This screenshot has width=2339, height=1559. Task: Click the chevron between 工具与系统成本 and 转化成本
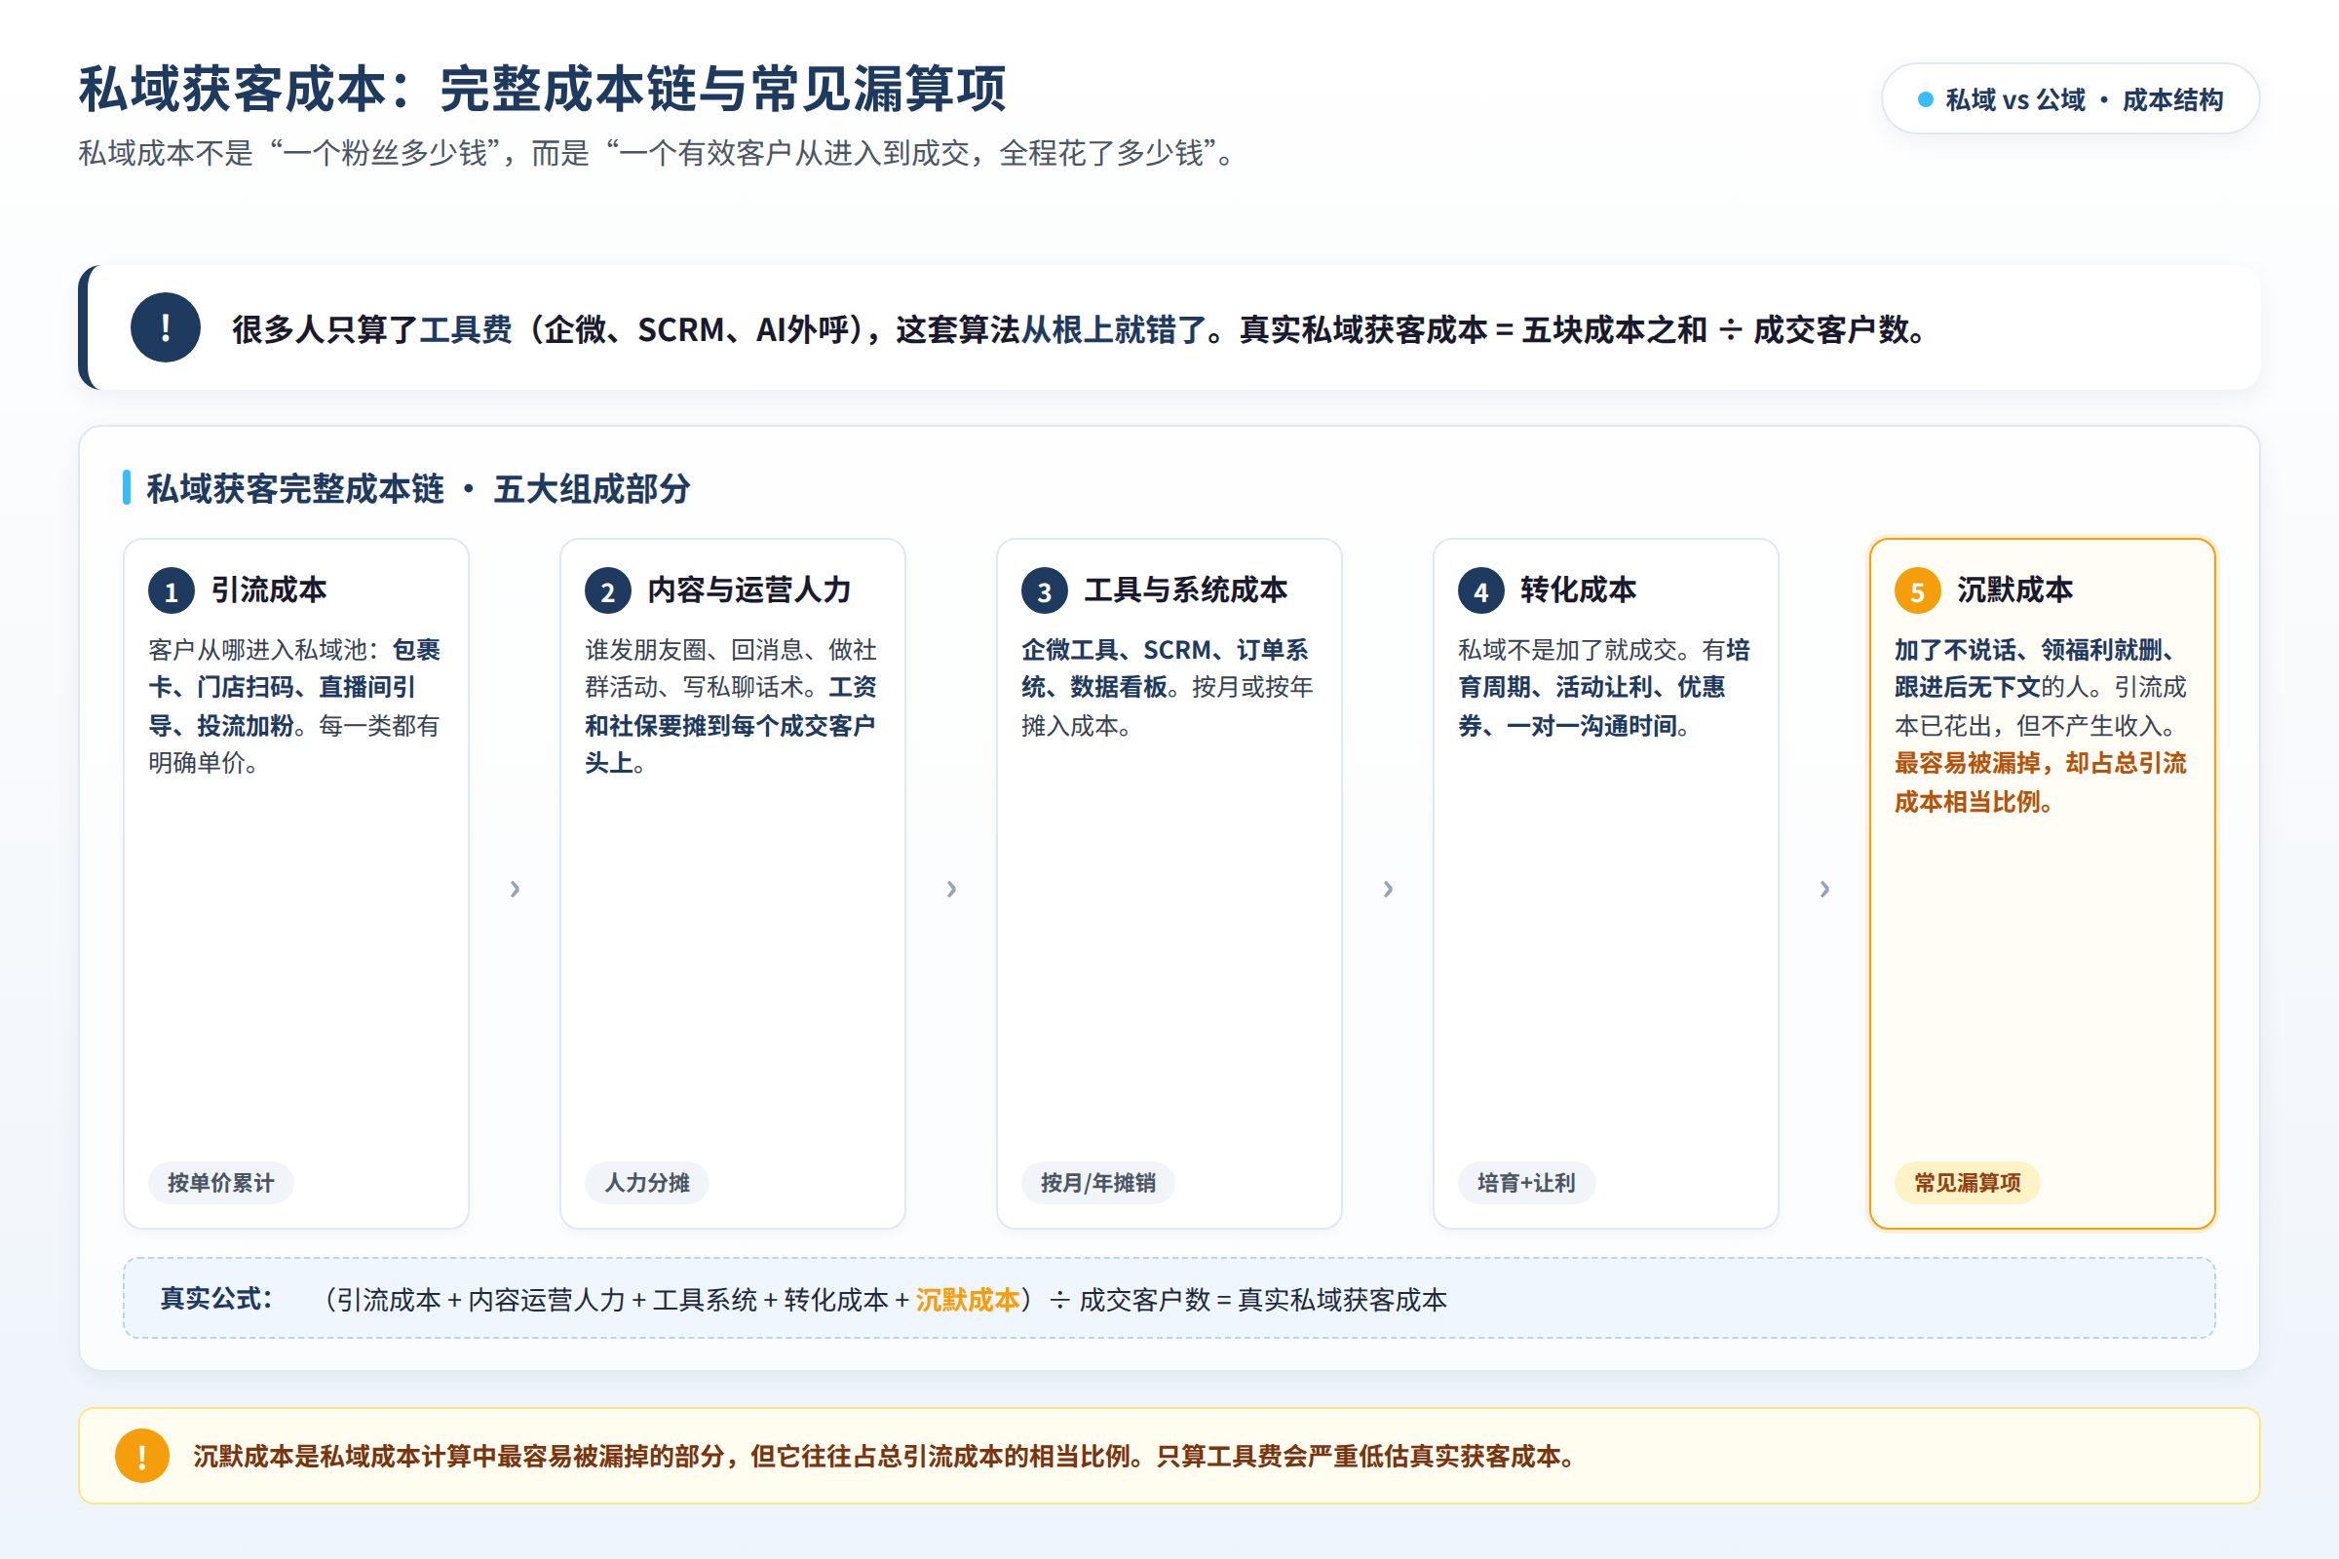point(1387,888)
